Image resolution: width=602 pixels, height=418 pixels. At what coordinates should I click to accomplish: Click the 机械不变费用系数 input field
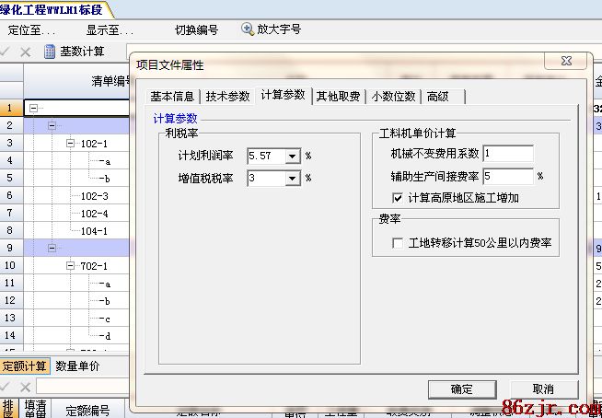[x=507, y=153]
